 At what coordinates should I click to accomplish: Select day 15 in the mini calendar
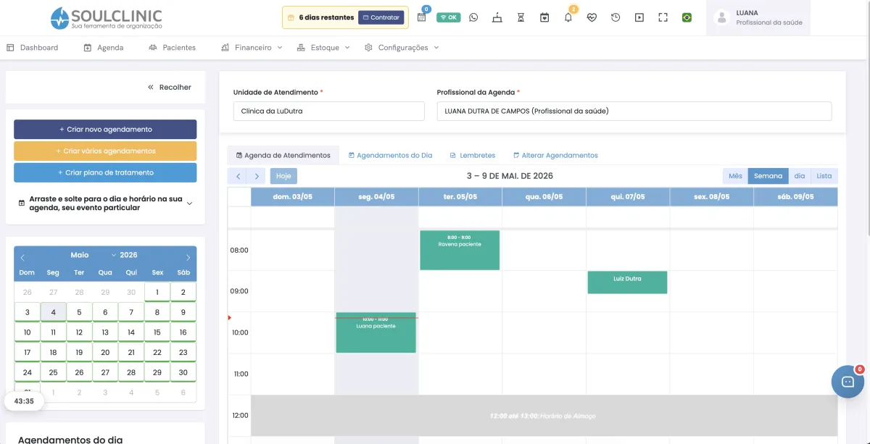(157, 332)
